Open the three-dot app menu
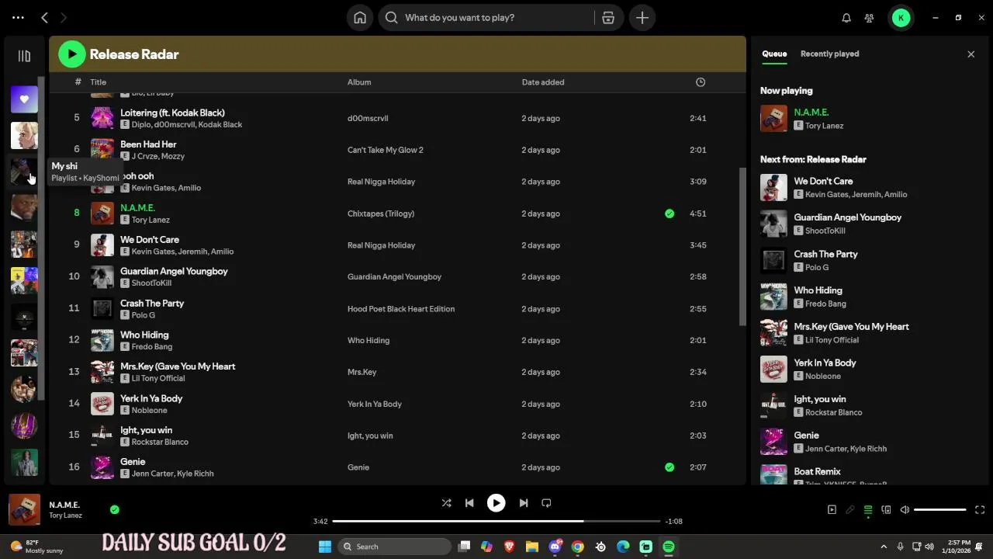Image resolution: width=993 pixels, height=559 pixels. (19, 17)
